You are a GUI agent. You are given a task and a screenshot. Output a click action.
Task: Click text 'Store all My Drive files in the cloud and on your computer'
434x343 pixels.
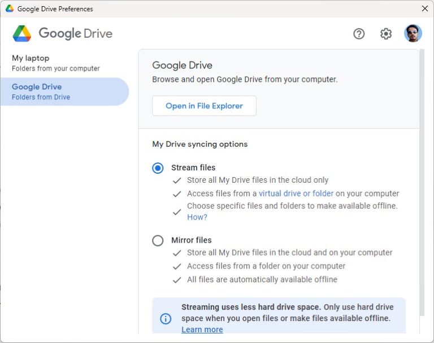[289, 253]
